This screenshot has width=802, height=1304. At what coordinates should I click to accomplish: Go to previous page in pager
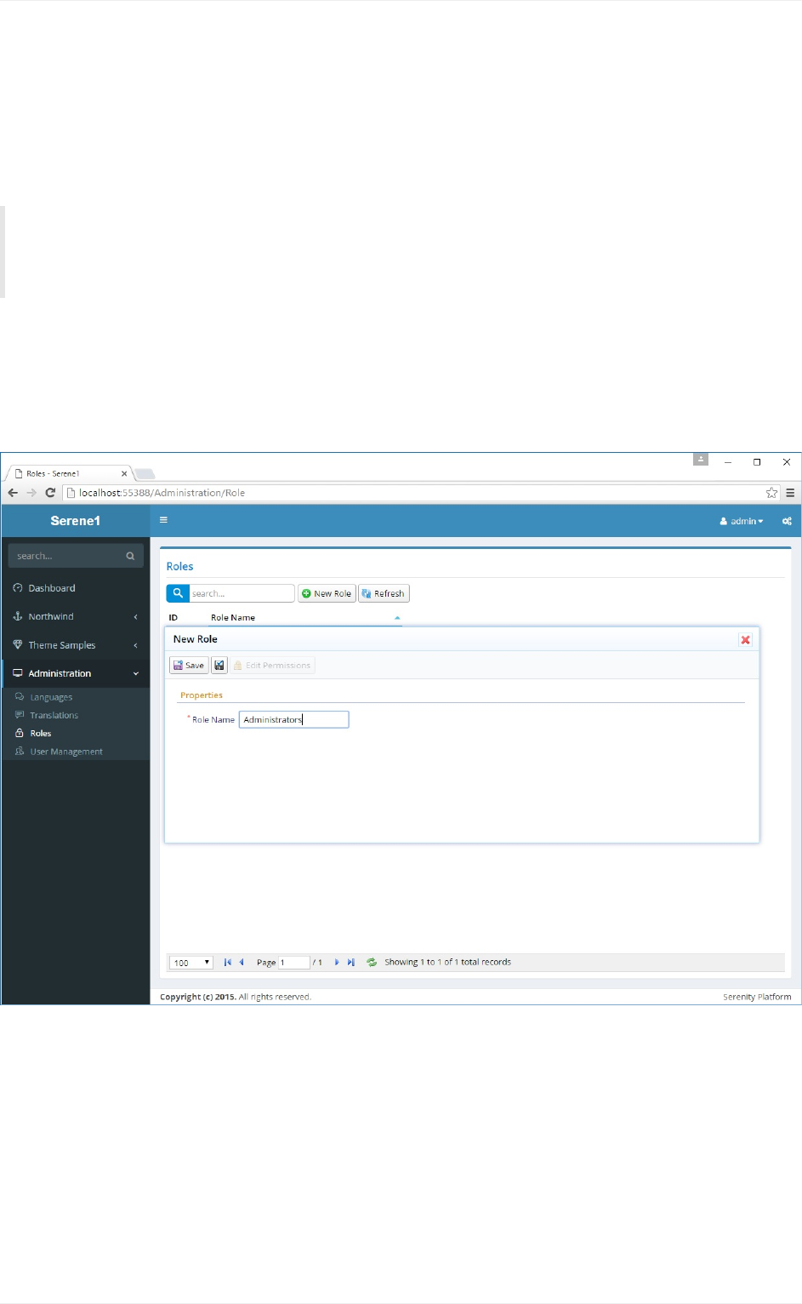[242, 963]
